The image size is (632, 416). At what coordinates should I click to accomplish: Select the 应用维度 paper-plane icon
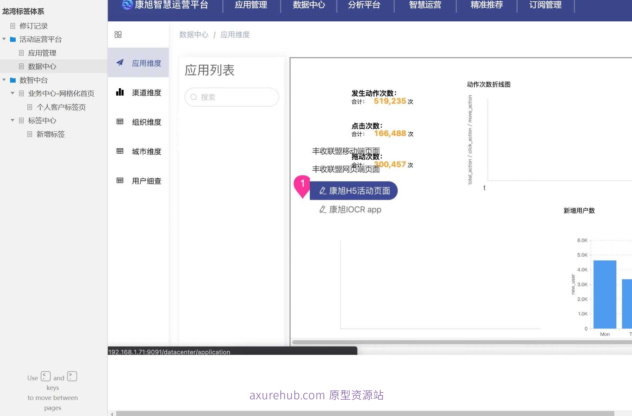click(120, 62)
